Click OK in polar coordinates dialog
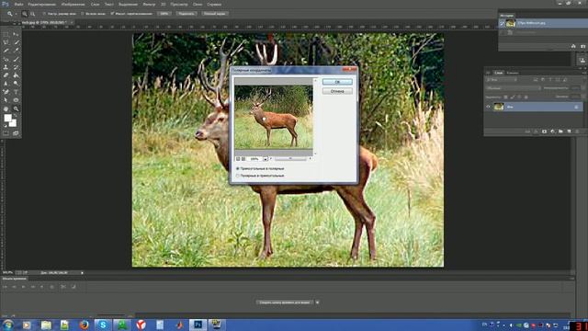588x331 pixels. pos(337,82)
